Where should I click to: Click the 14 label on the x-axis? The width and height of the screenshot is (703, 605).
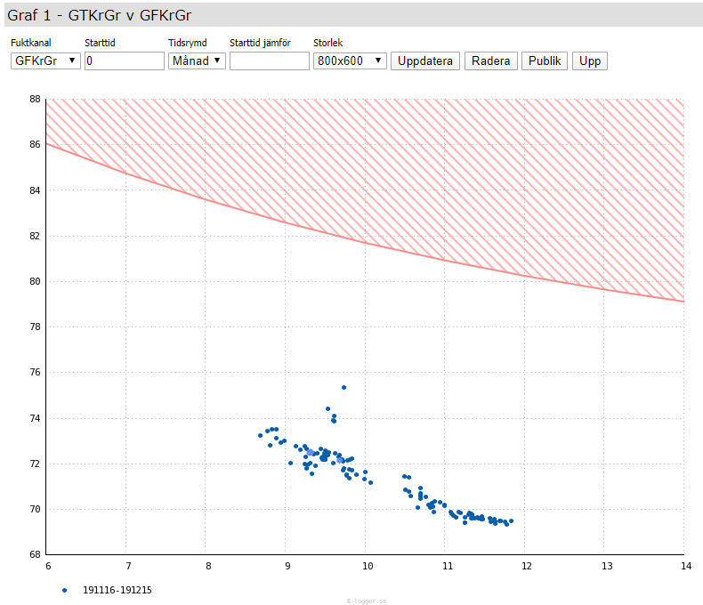point(683,566)
